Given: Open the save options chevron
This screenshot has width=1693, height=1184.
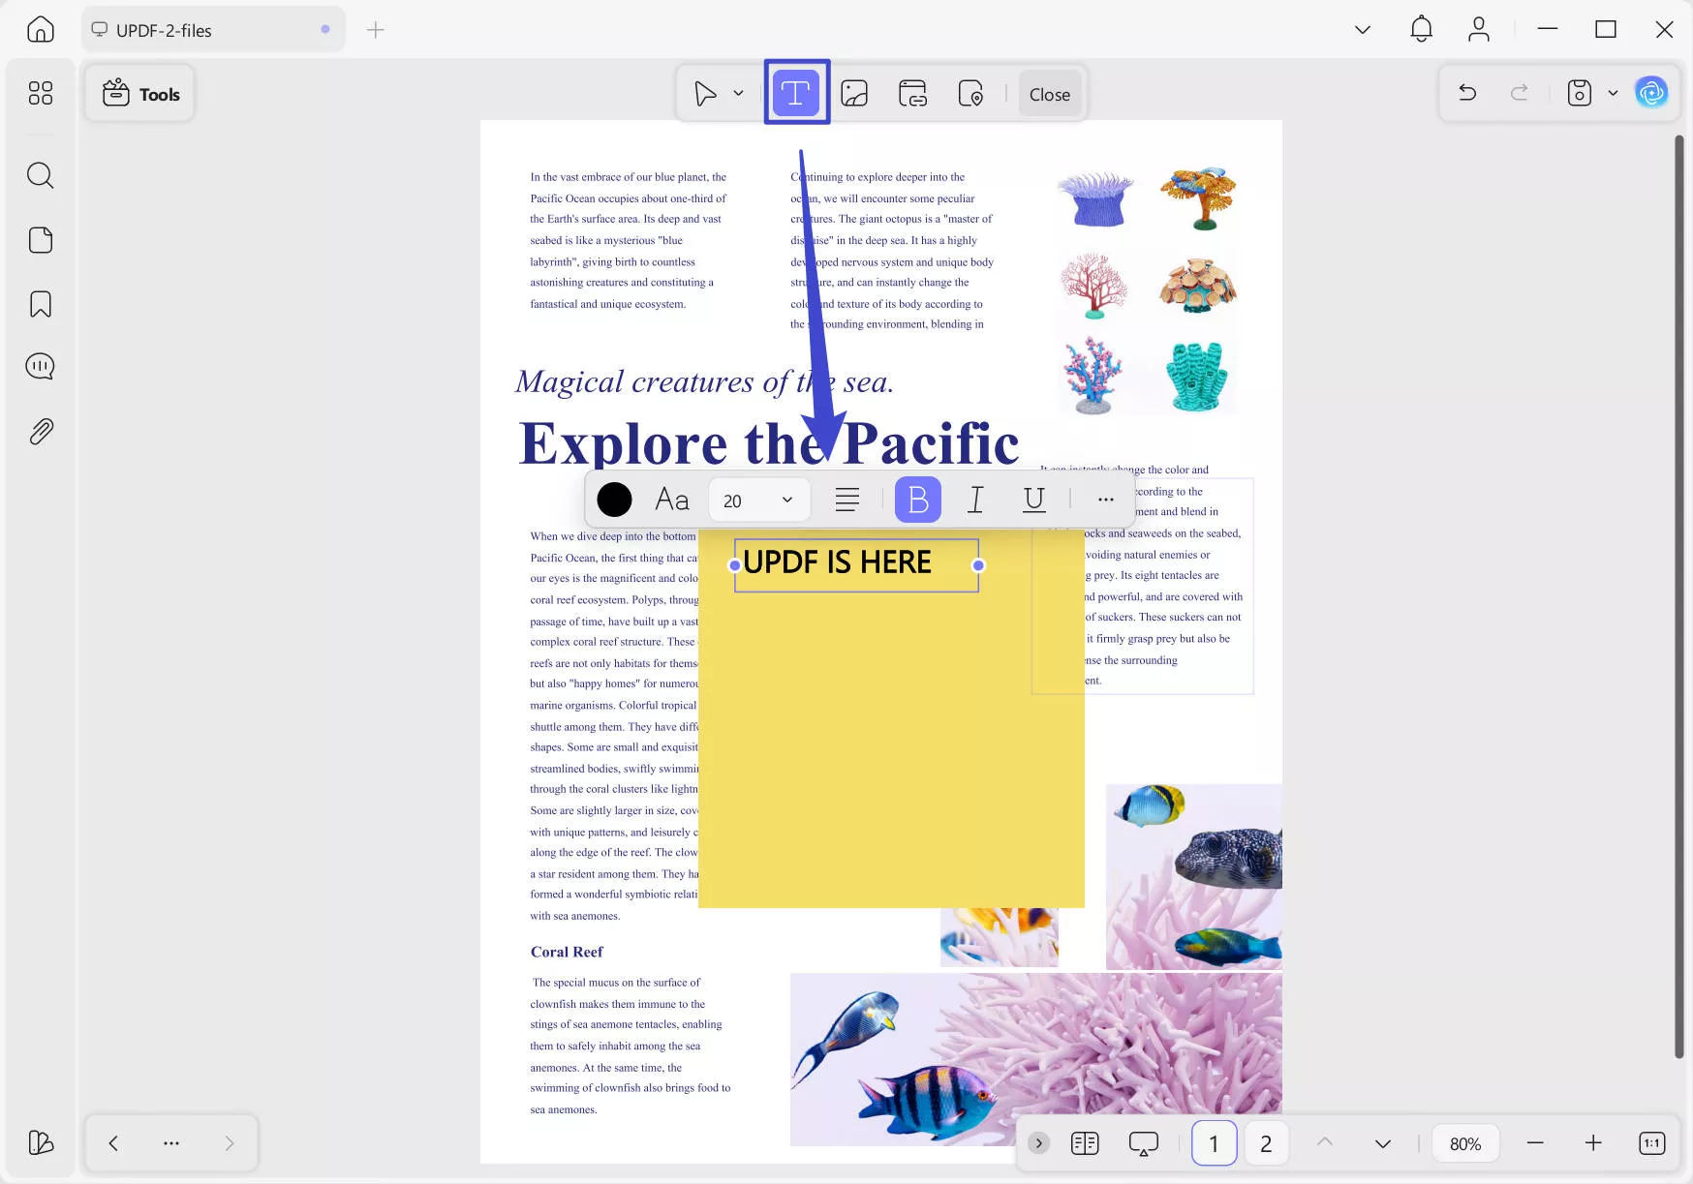Looking at the screenshot, I should [1613, 92].
